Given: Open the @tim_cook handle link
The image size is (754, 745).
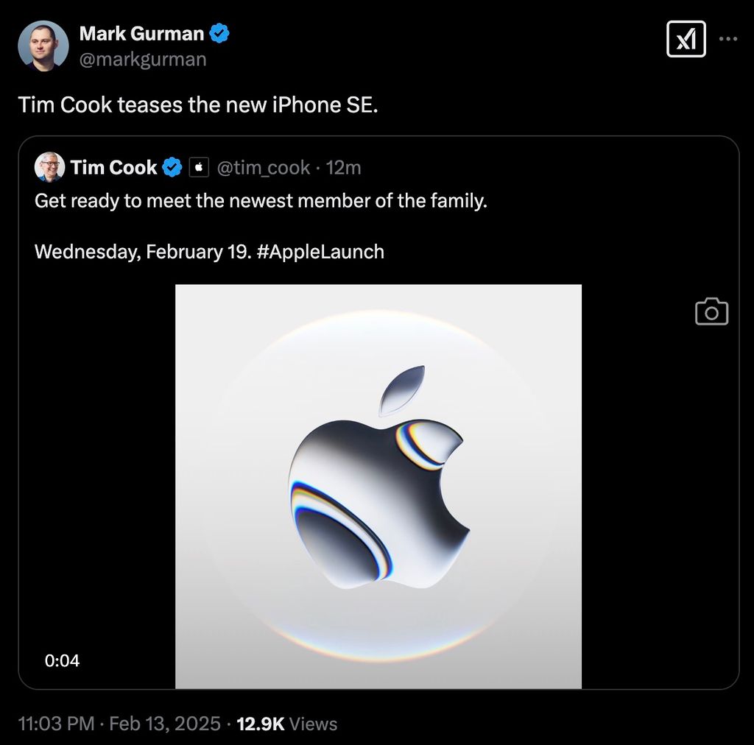Looking at the screenshot, I should tap(264, 168).
